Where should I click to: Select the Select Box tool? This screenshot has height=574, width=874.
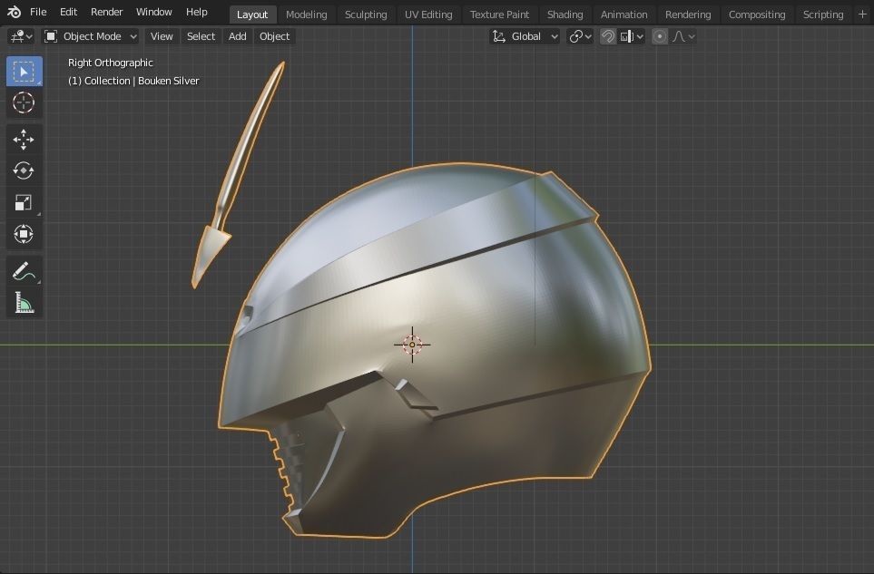[24, 72]
